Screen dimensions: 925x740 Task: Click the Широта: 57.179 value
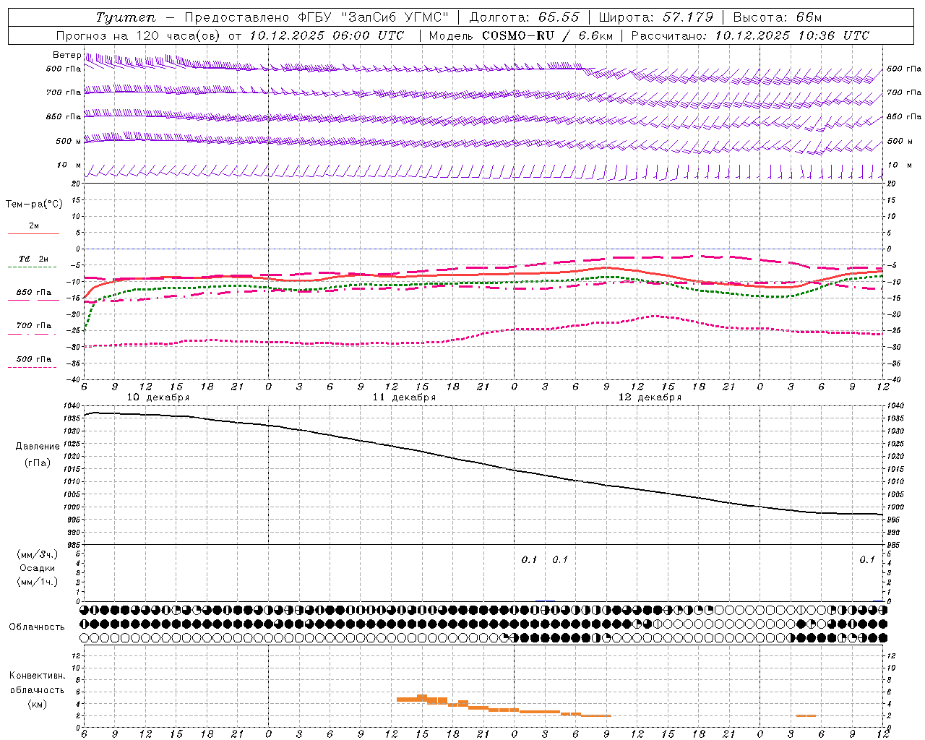pos(656,17)
